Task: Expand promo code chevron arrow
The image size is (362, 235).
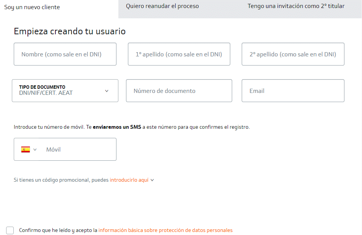Action: [152, 180]
